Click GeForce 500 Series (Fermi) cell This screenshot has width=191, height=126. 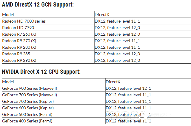click(27, 114)
